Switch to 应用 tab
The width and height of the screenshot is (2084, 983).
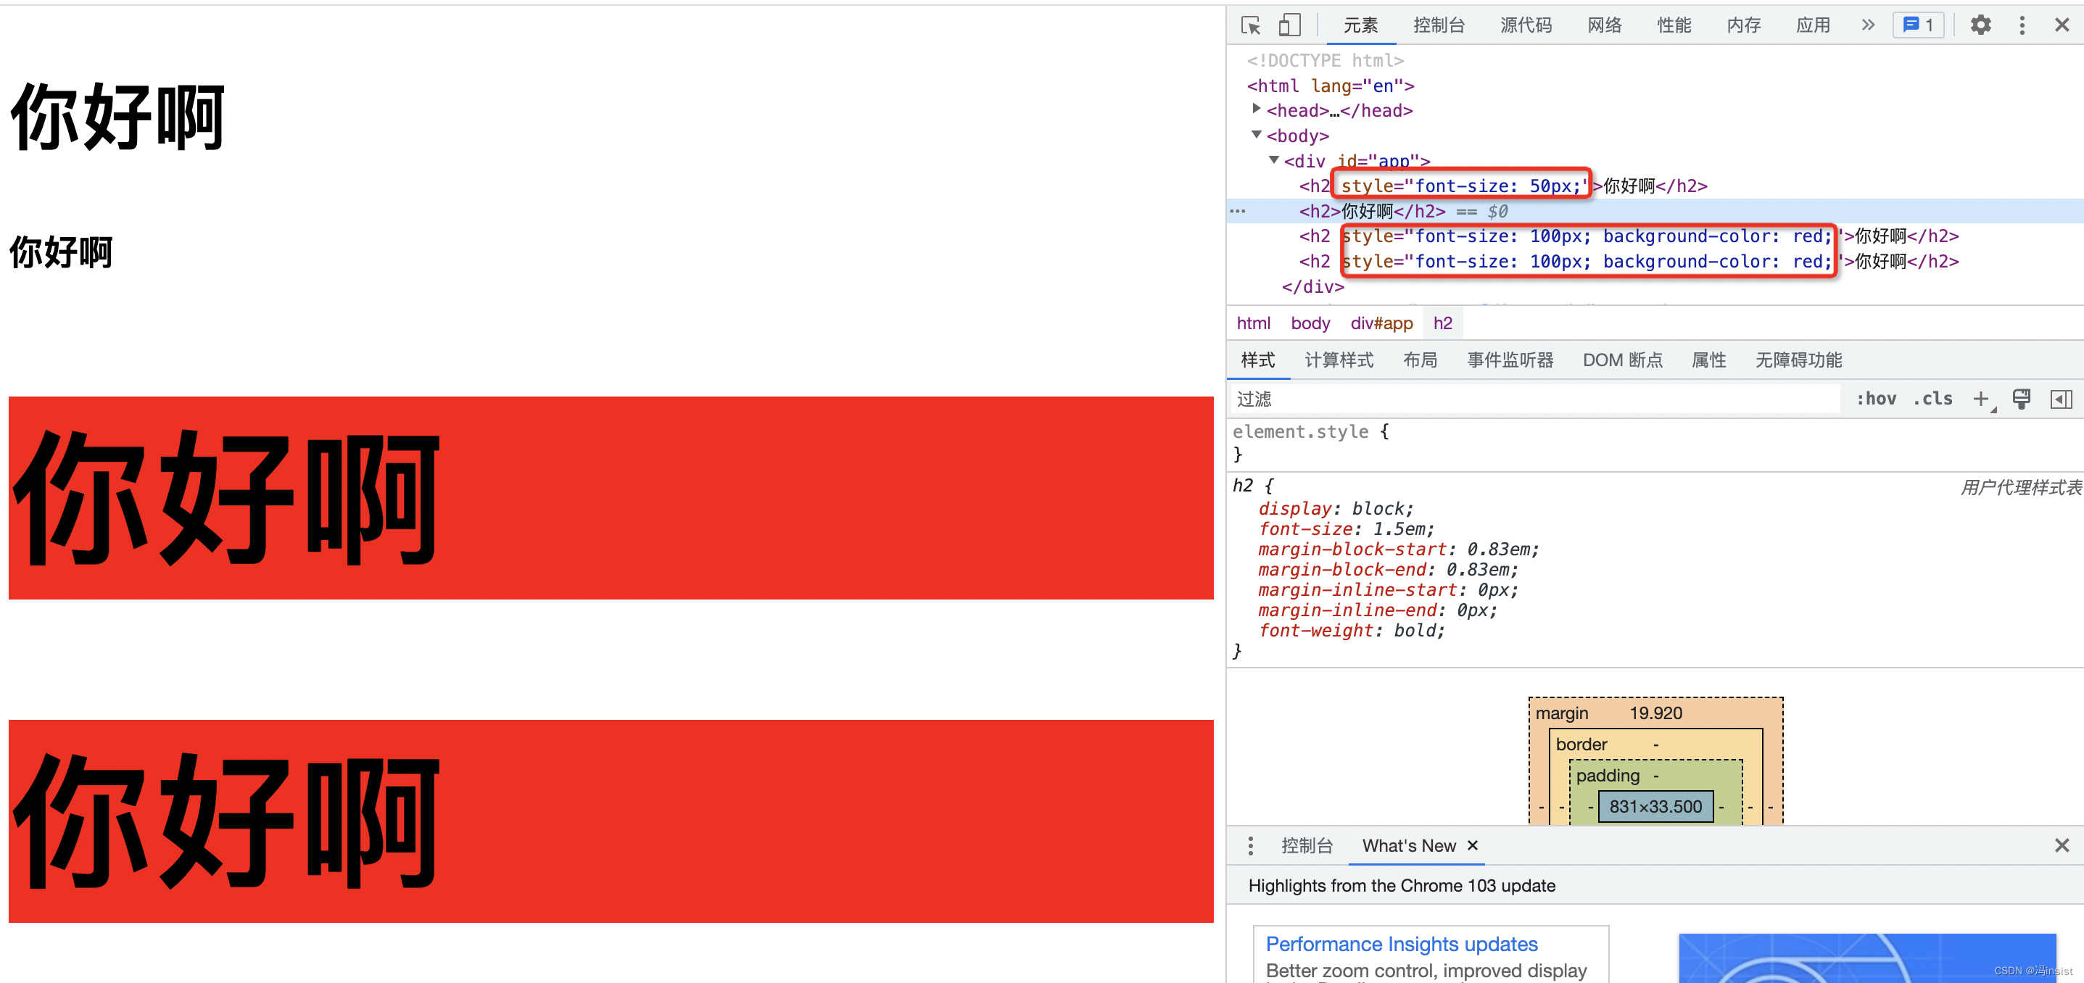point(1812,25)
